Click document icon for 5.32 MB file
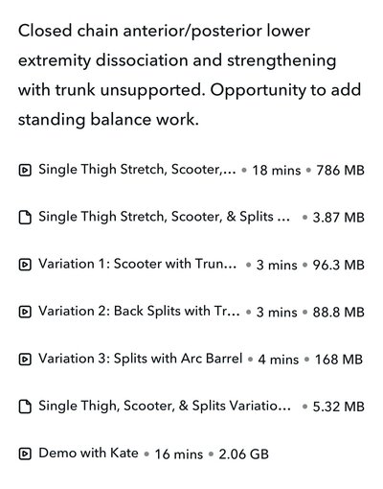Screen dimensions: 383x489 click(25, 407)
